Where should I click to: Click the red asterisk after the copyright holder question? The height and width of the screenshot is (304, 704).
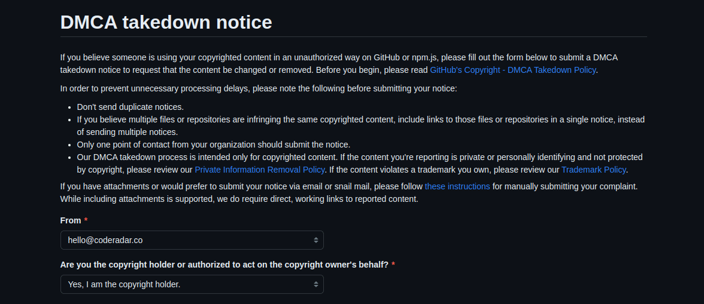pyautogui.click(x=393, y=265)
